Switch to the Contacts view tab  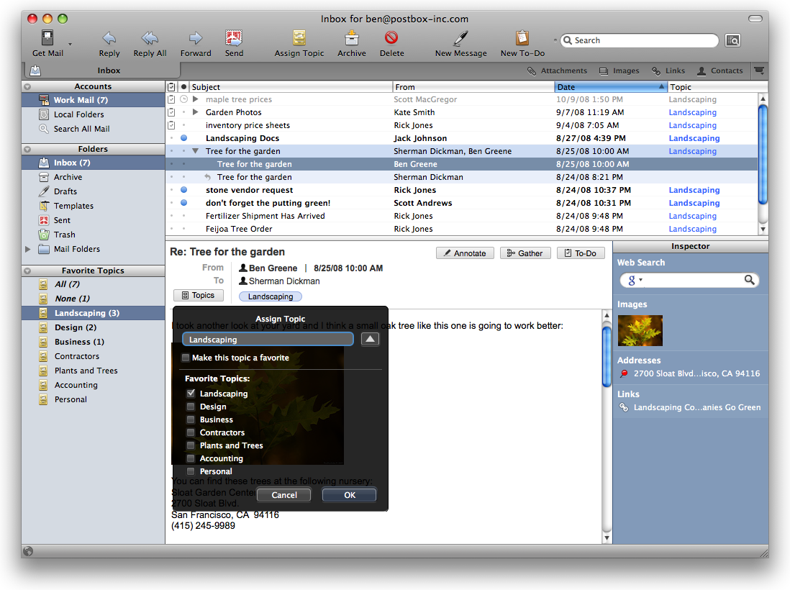click(720, 71)
